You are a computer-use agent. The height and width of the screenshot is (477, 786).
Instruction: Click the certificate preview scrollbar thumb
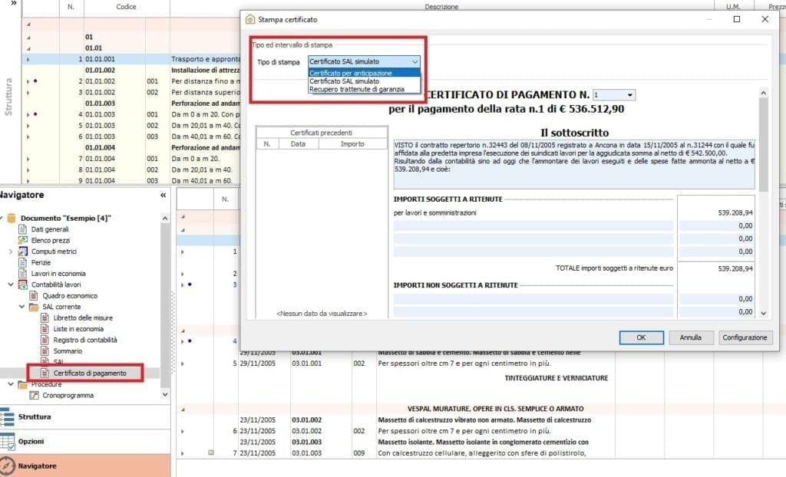[x=763, y=144]
